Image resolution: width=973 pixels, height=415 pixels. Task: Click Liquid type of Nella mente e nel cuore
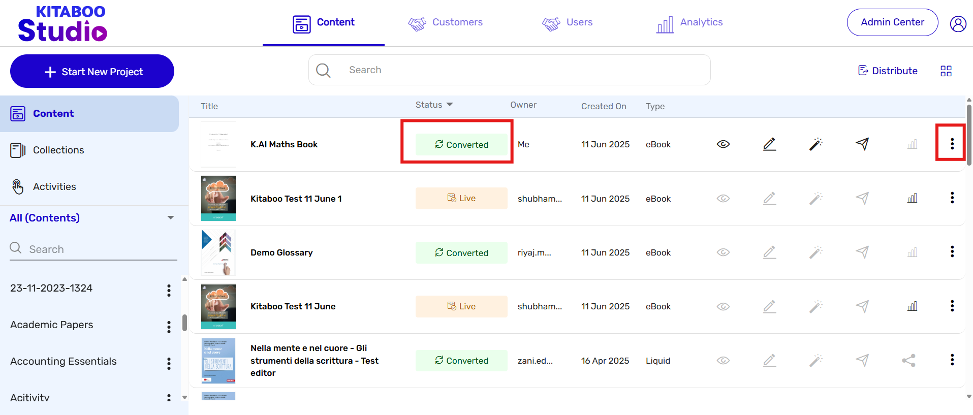coord(658,361)
